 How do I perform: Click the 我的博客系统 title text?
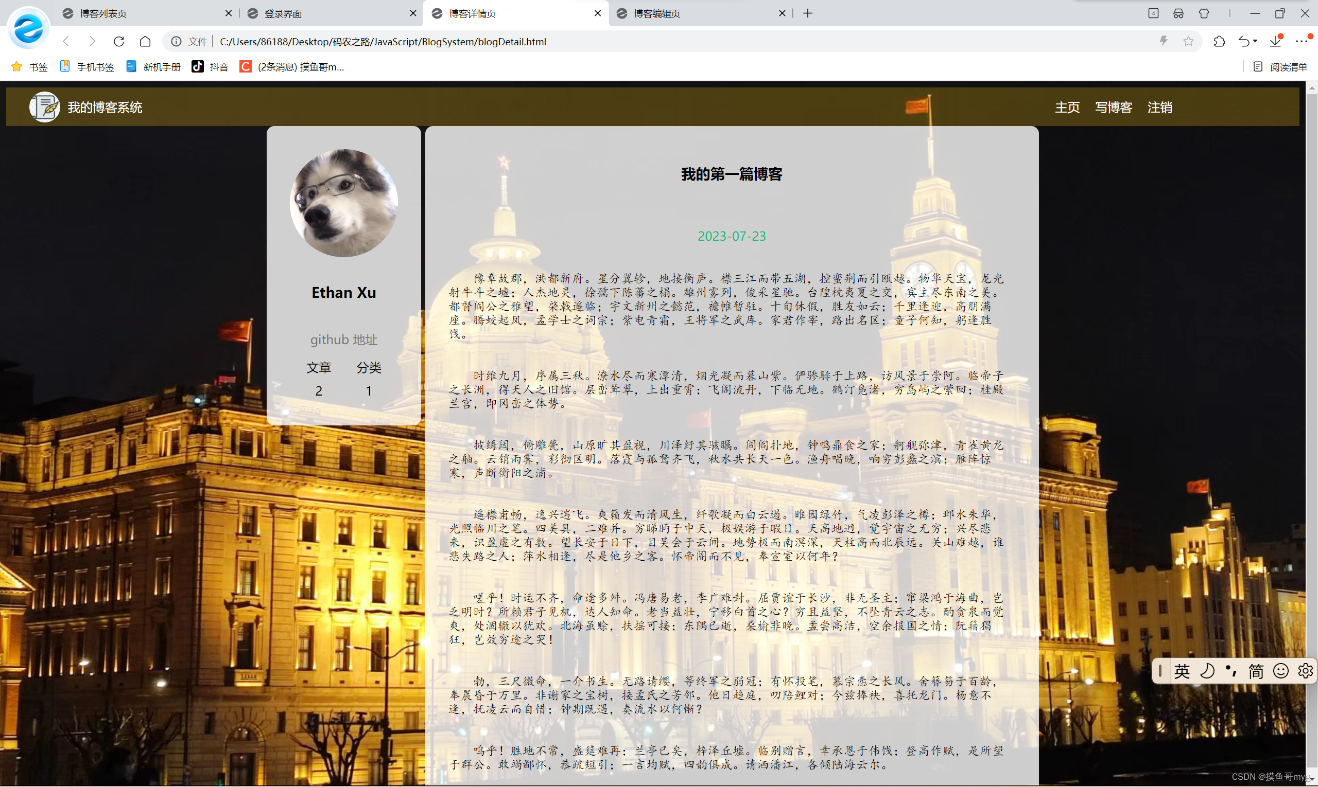click(105, 108)
